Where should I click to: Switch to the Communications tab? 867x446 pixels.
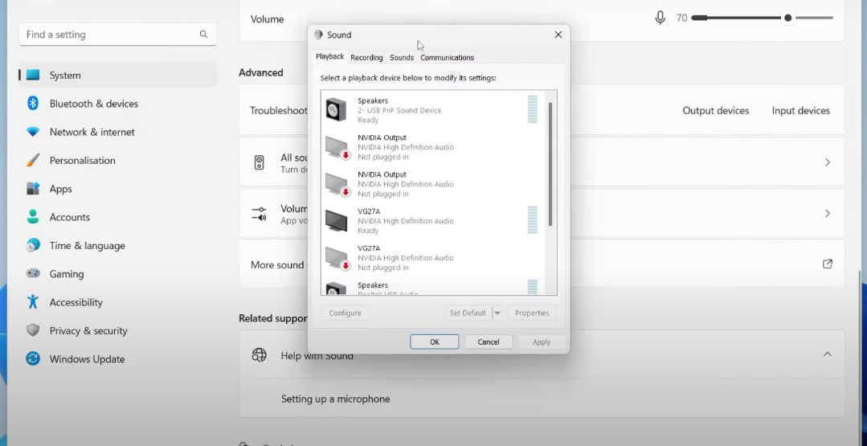pos(447,58)
